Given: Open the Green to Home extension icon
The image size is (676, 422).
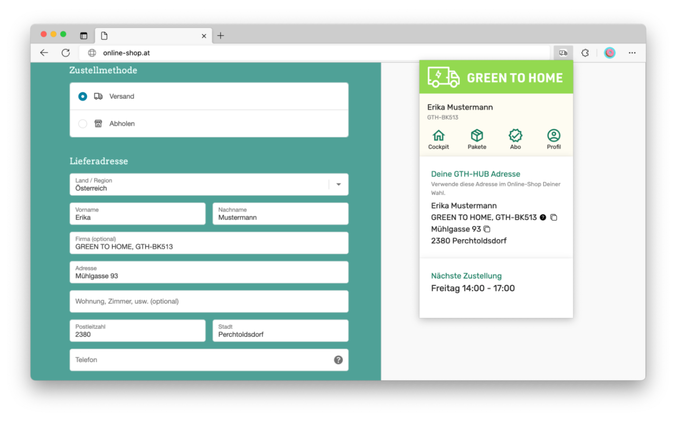Looking at the screenshot, I should pyautogui.click(x=564, y=53).
